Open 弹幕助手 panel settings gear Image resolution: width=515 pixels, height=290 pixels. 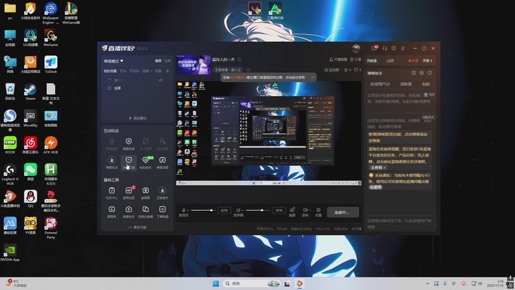(x=422, y=73)
